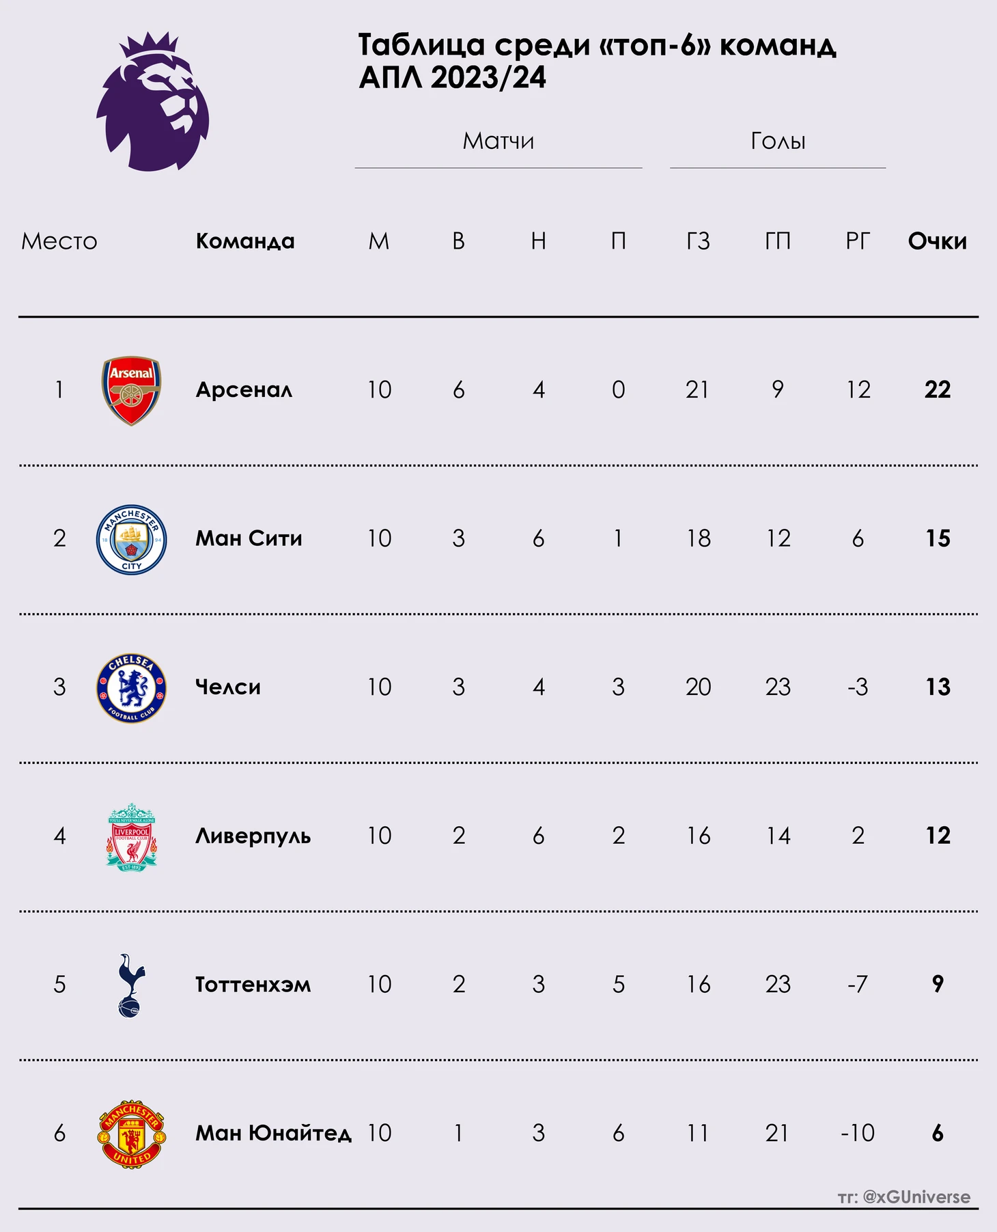Open the @xGUniverse telegram credit
Image resolution: width=997 pixels, height=1232 pixels.
[x=904, y=1197]
